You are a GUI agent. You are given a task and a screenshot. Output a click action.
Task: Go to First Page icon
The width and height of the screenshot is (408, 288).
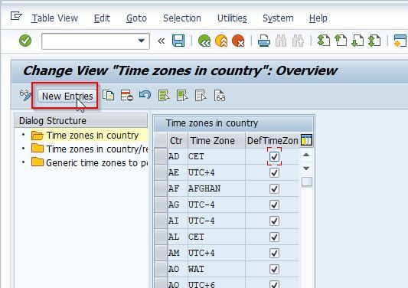324,41
